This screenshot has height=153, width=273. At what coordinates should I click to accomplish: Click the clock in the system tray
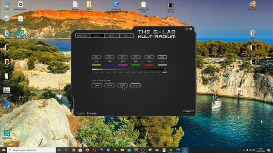click(261, 150)
